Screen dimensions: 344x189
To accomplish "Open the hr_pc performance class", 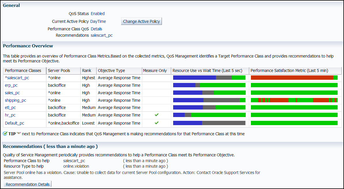I will [x=10, y=115].
